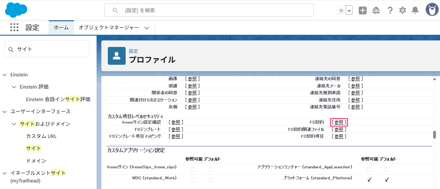Open the オブジェクトマネージャー dropdown chevron
This screenshot has height=189, width=440.
point(147,28)
